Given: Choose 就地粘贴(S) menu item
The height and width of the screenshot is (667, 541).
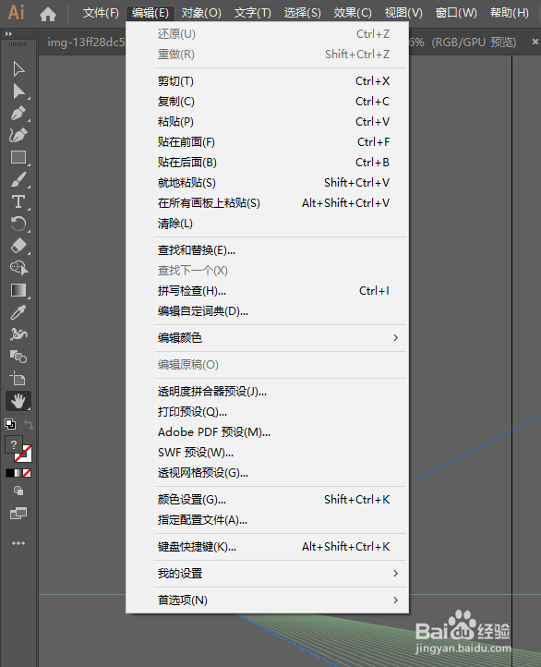Looking at the screenshot, I should (x=267, y=183).
